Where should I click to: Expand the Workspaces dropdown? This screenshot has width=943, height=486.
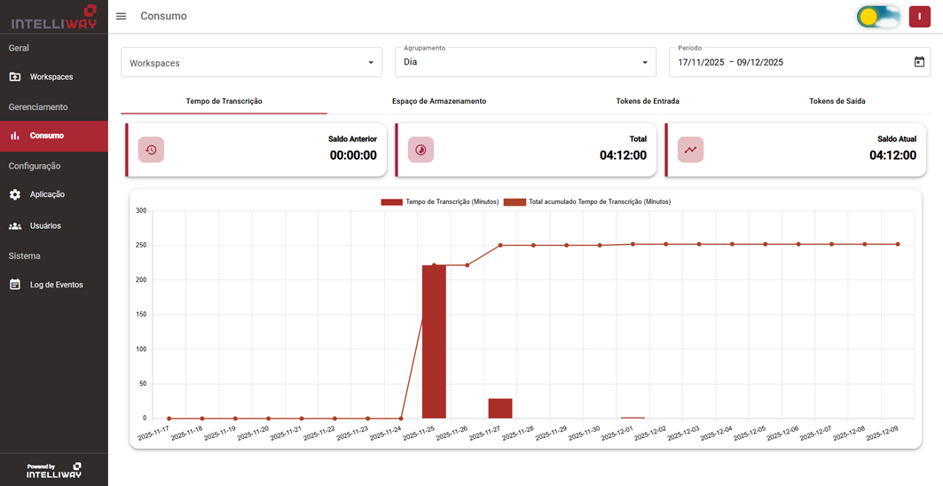tap(252, 63)
